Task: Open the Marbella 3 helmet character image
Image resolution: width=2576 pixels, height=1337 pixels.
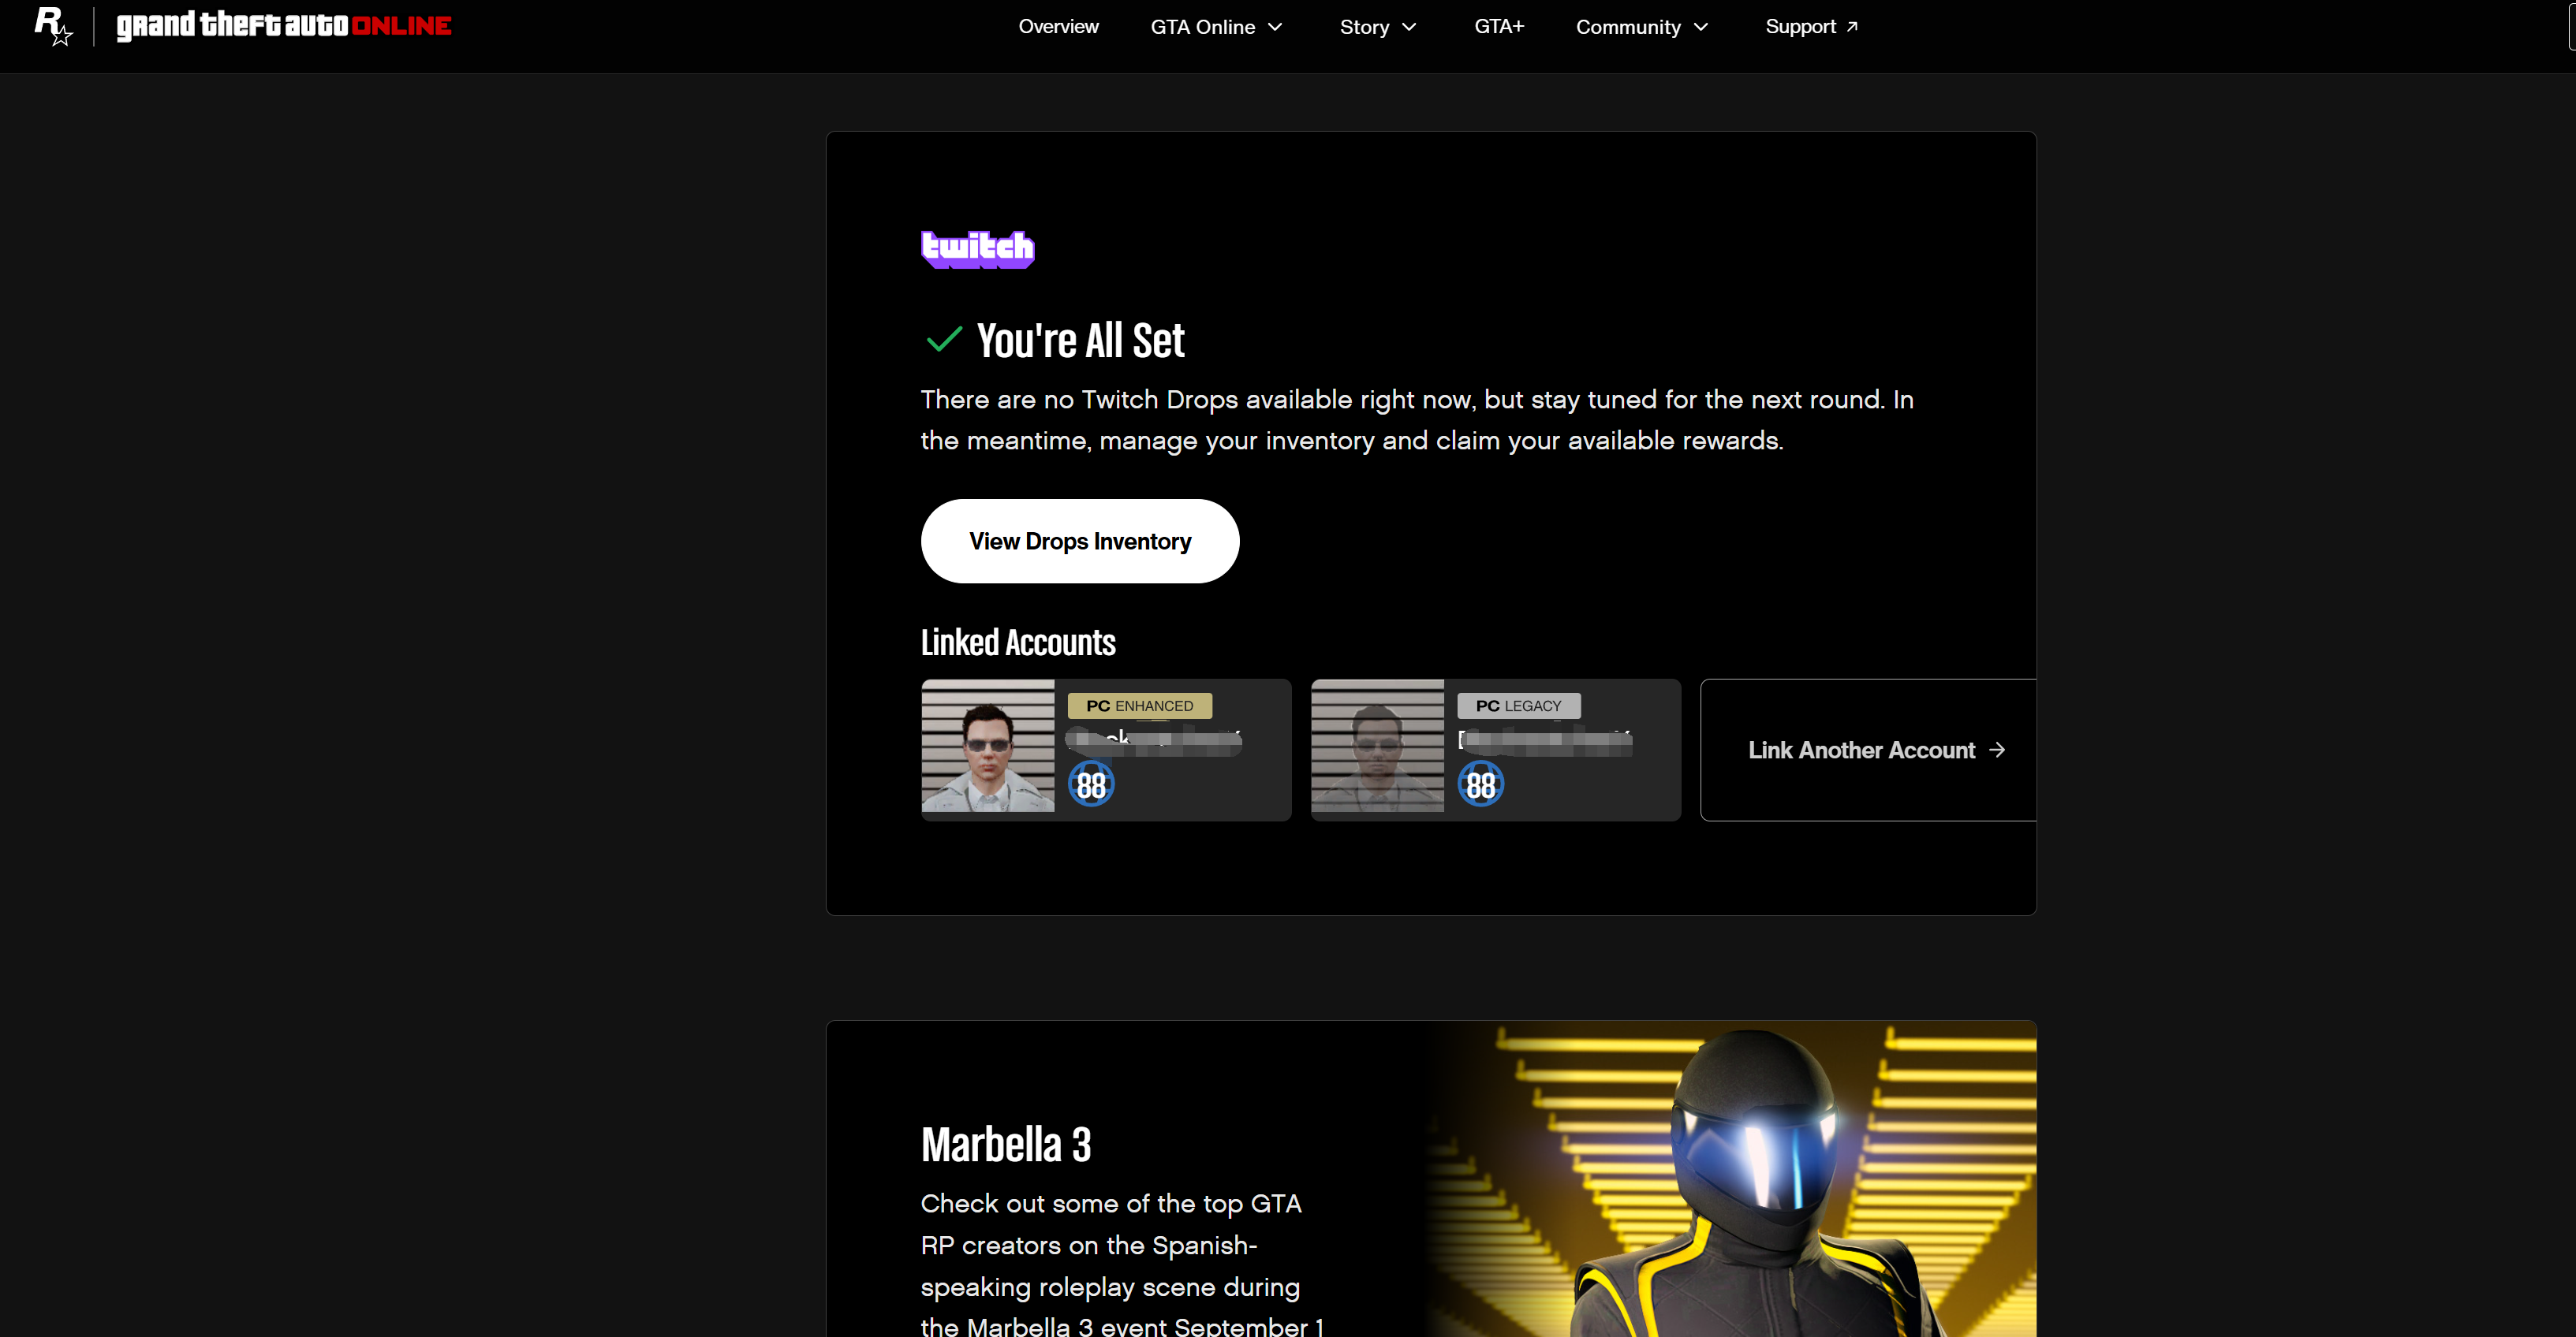Action: (x=1731, y=1178)
